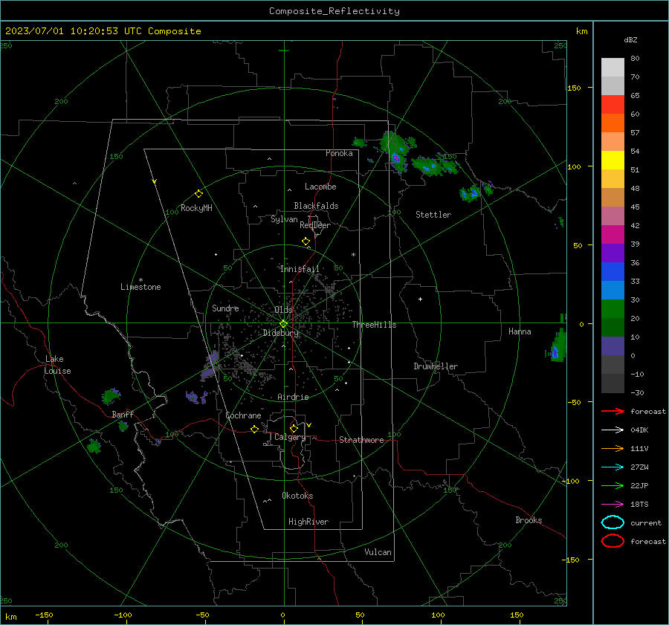Click the yellow diamond marker above Calgary
This screenshot has width=669, height=625.
pos(294,428)
